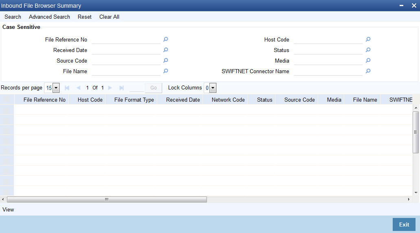
Task: Expand the Records per page dropdown
Action: point(56,88)
